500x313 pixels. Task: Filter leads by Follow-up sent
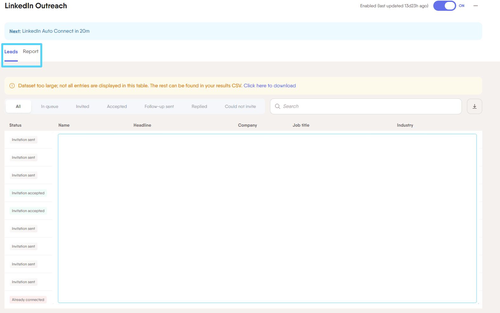159,106
